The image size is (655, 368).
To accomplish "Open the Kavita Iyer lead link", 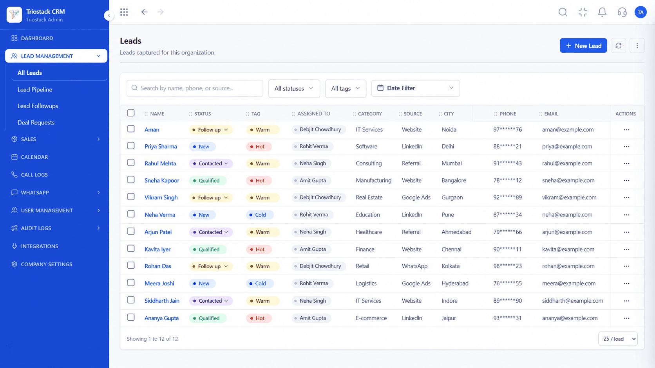I will (157, 249).
